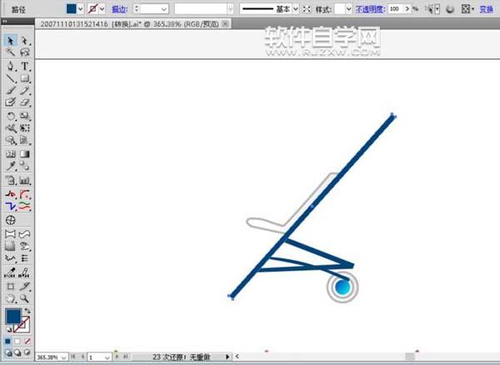Open the 描边 stroke panel link

tap(120, 9)
